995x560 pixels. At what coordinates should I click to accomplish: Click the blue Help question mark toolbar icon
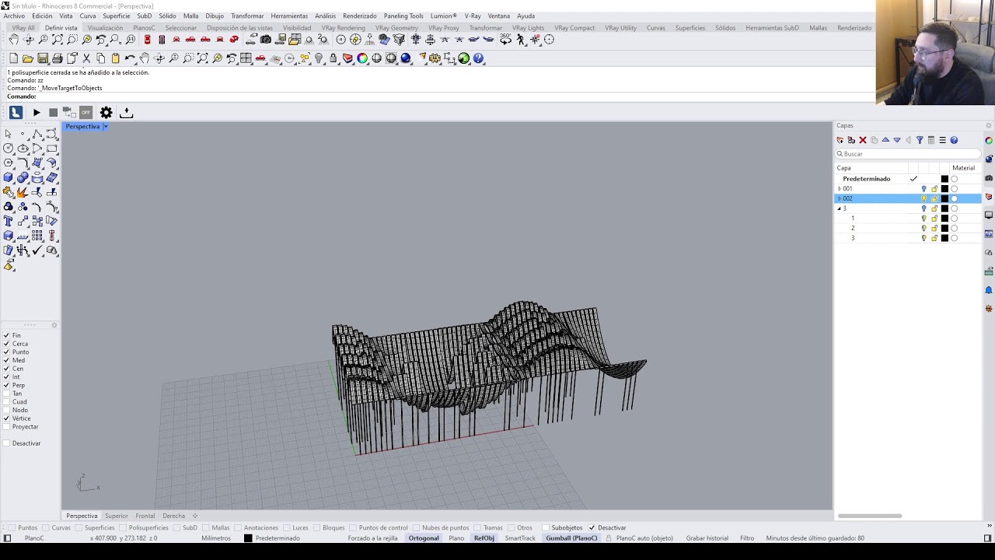(479, 58)
